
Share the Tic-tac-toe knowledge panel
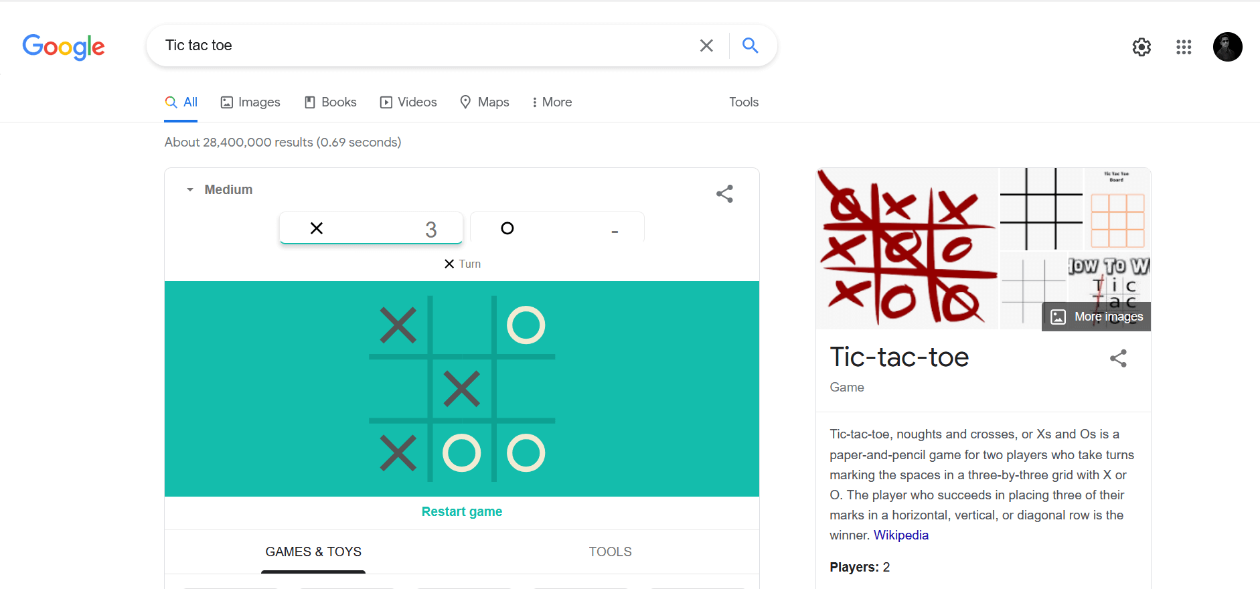click(x=1118, y=358)
